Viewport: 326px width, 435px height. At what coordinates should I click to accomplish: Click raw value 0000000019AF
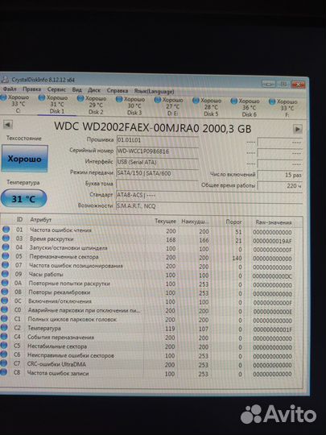click(x=272, y=241)
